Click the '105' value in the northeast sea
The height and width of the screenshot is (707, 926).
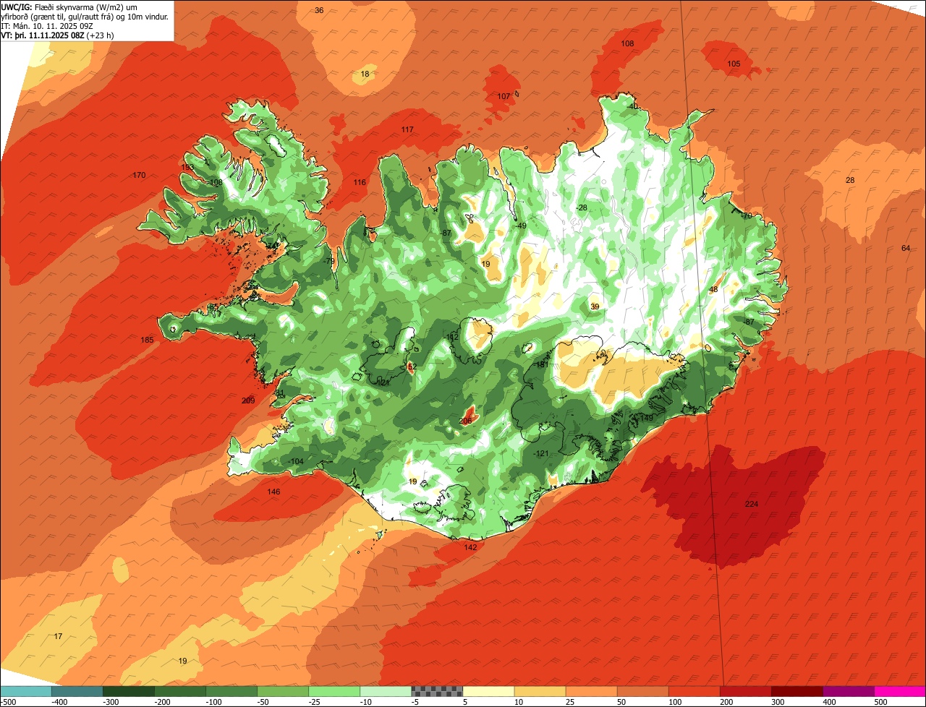pyautogui.click(x=734, y=64)
